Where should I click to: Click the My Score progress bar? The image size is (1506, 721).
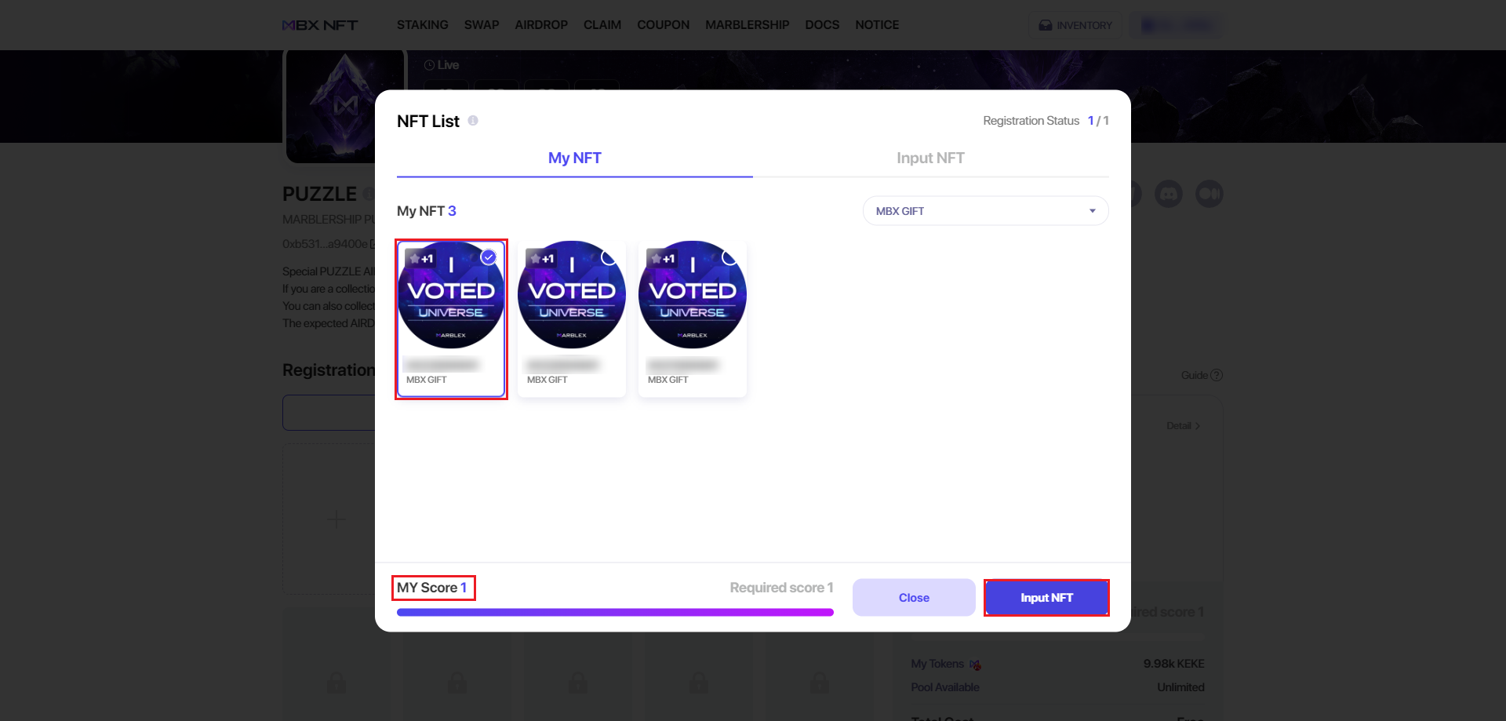tap(615, 613)
